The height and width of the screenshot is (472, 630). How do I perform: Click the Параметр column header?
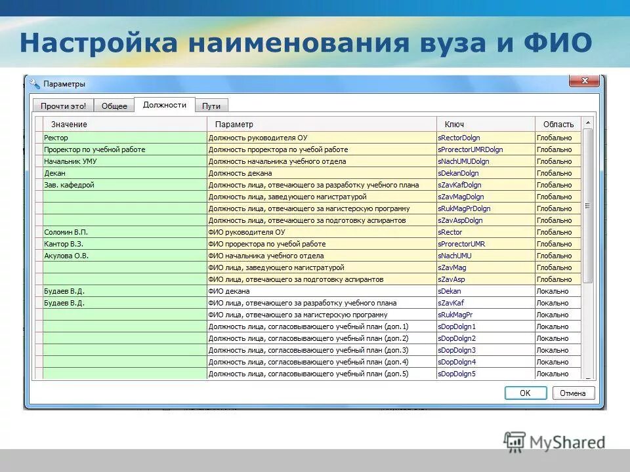pyautogui.click(x=322, y=125)
